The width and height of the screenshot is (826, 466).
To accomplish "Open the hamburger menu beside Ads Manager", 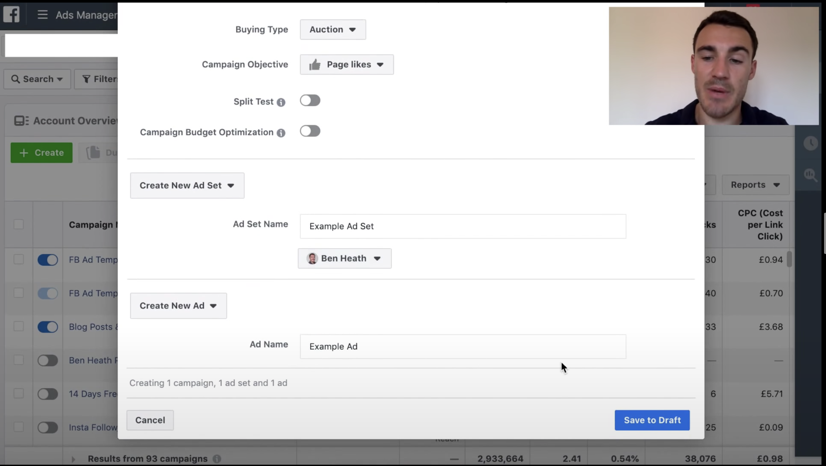I will pos(42,15).
